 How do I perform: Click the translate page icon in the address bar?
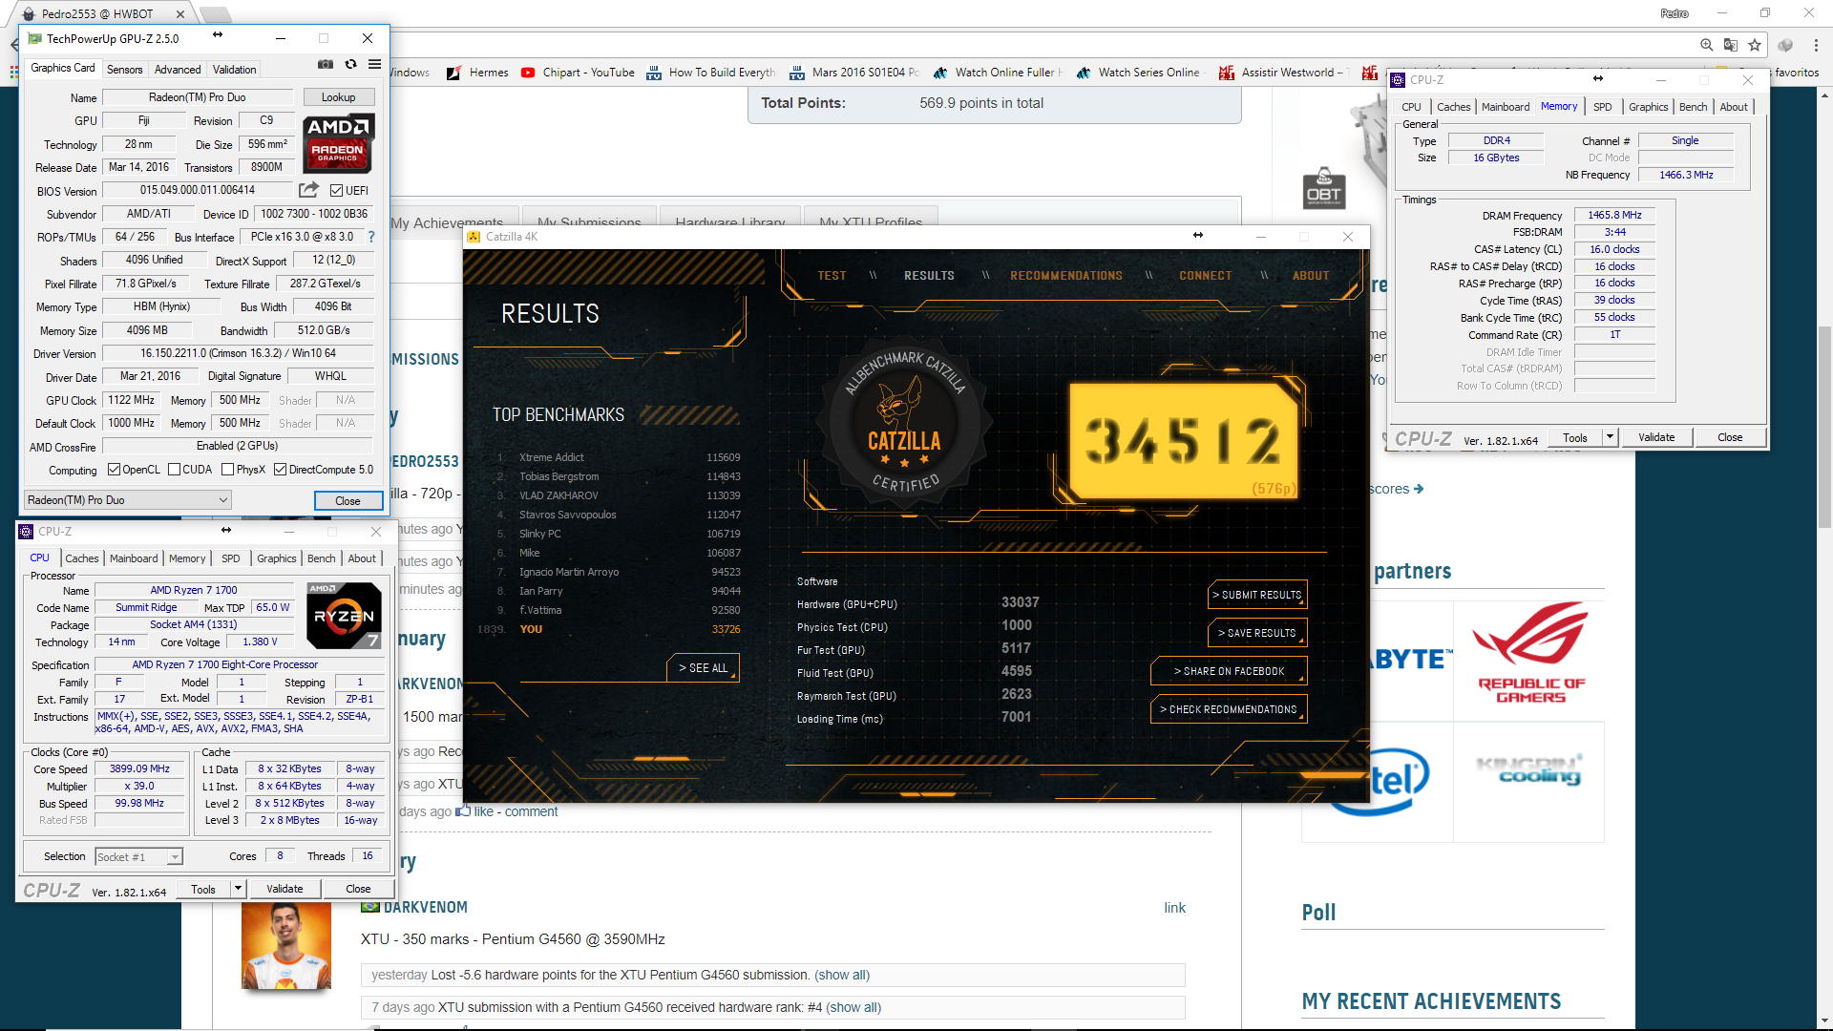[1731, 45]
